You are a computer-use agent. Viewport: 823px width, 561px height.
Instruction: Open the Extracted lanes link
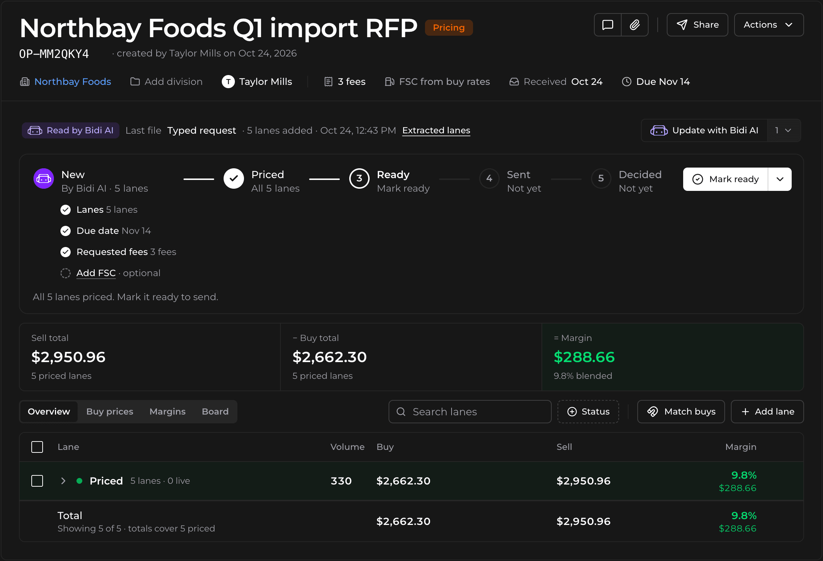point(436,130)
